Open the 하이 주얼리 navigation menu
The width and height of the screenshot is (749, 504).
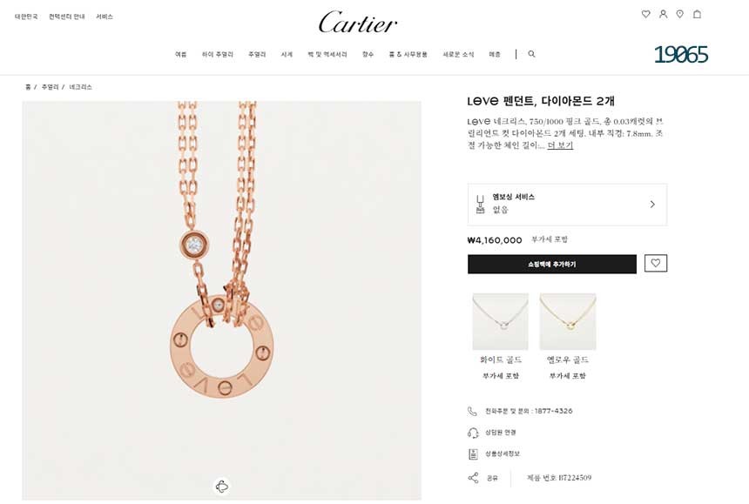click(x=218, y=55)
